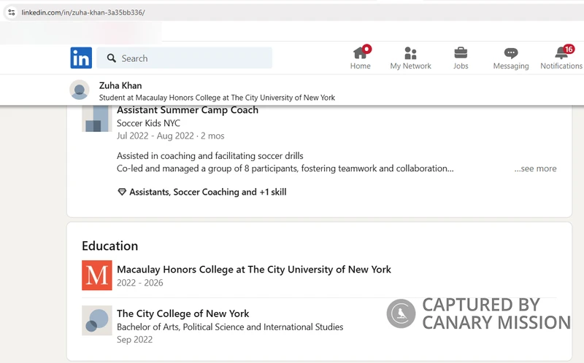Image resolution: width=584 pixels, height=363 pixels.
Task: Click Zuha Khan's profile avatar in header
Action: click(80, 90)
